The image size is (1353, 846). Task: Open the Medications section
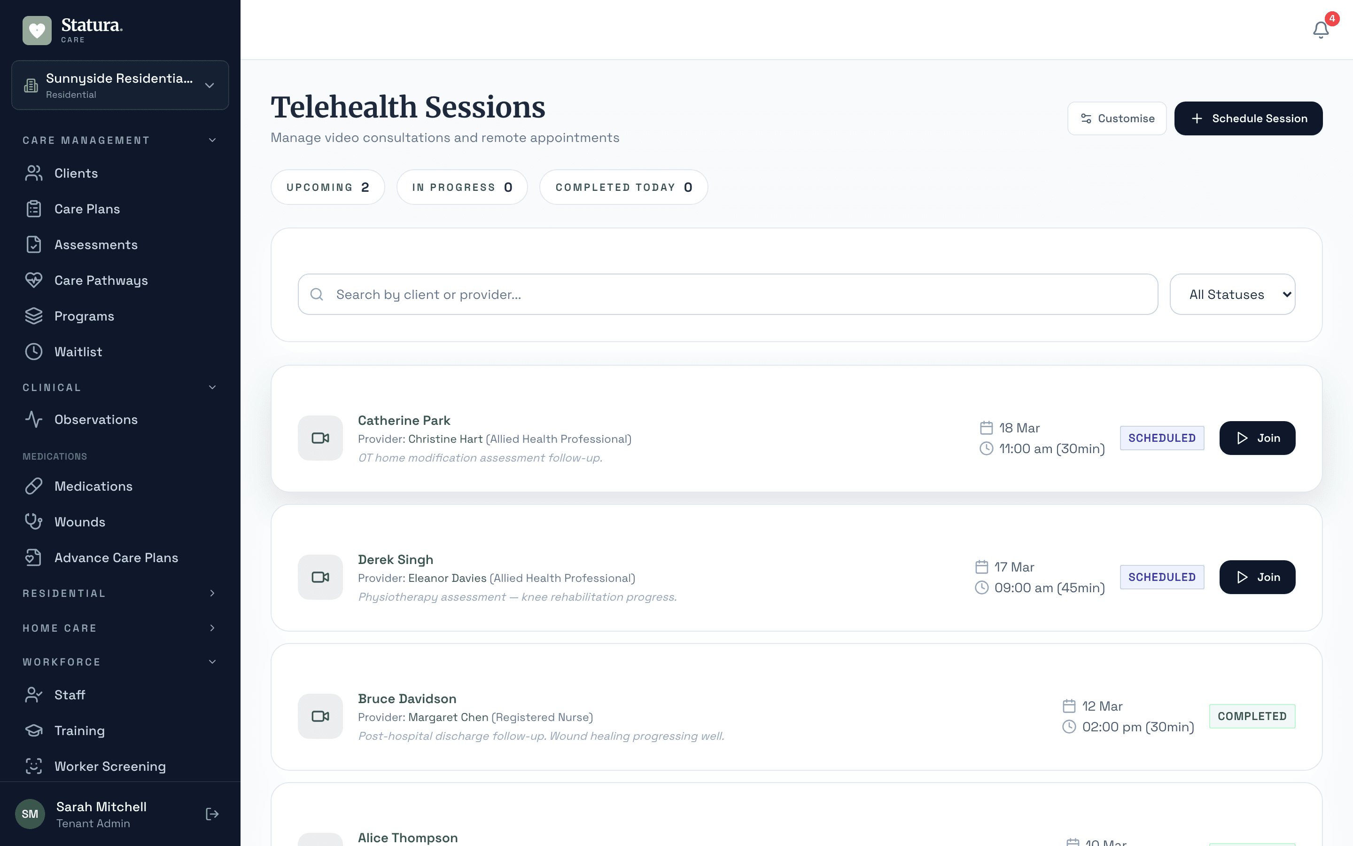coord(93,486)
